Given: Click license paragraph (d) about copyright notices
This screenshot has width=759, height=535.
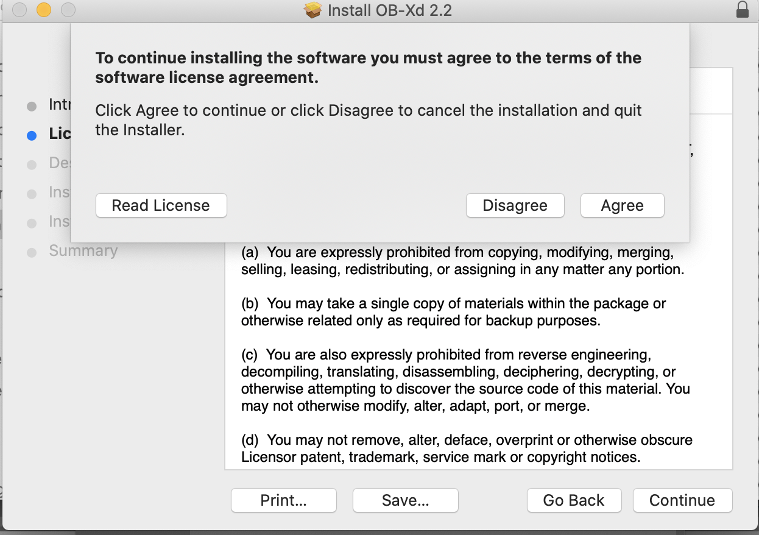Looking at the screenshot, I should (467, 448).
